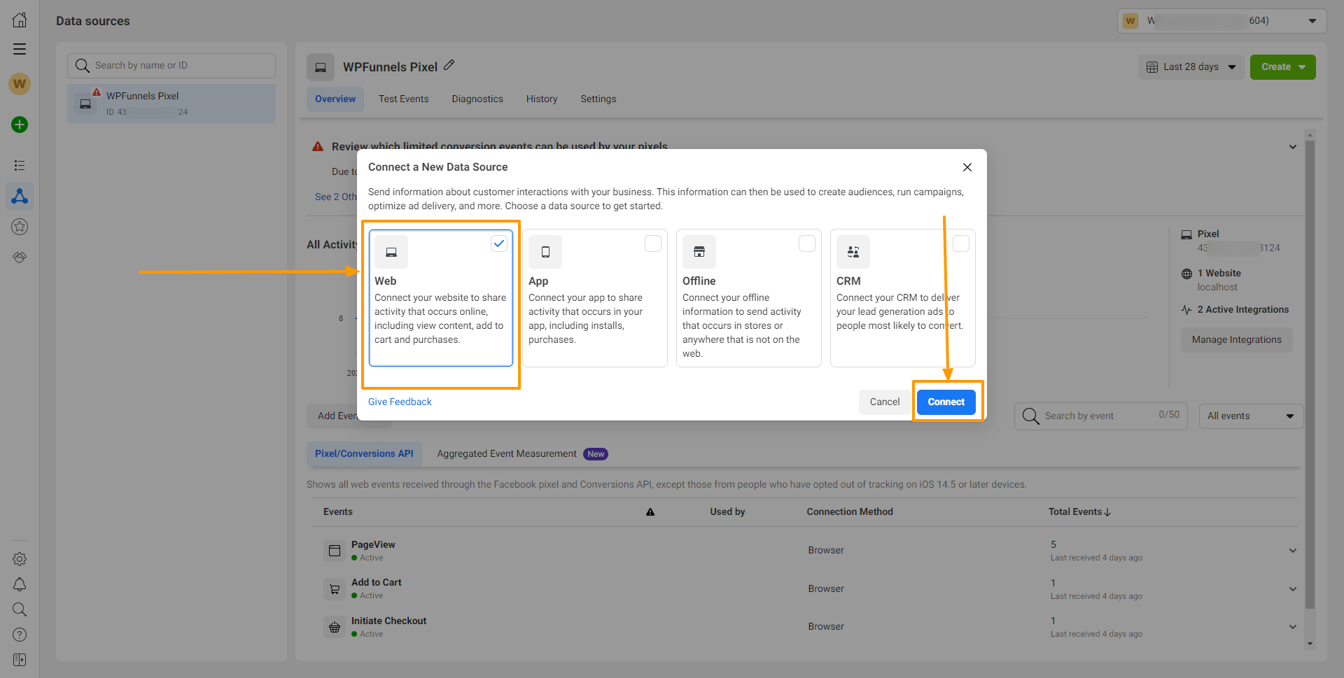The image size is (1344, 678).
Task: Click the Manage Integrations button
Action: [1237, 340]
